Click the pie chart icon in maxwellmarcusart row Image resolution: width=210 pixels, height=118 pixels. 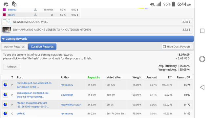pos(5,105)
